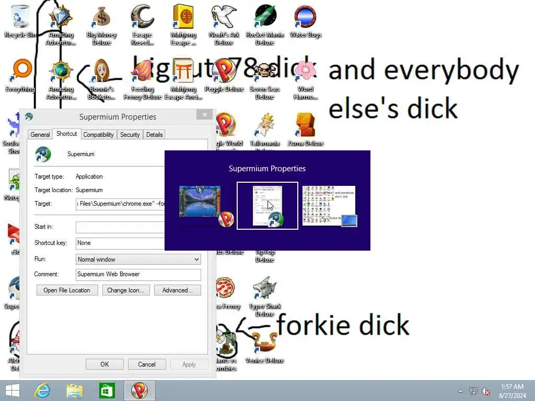Open Water Bugs desktop shortcut

coord(305,20)
